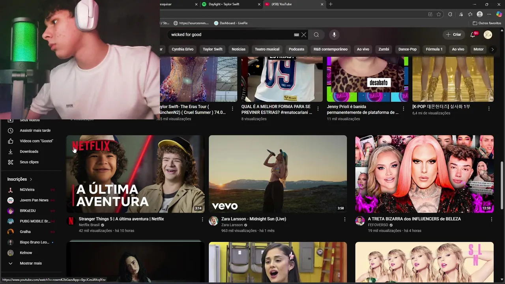Open options menu for Jenny Prioli video
Viewport: 505px width, 284px height.
click(x=403, y=108)
